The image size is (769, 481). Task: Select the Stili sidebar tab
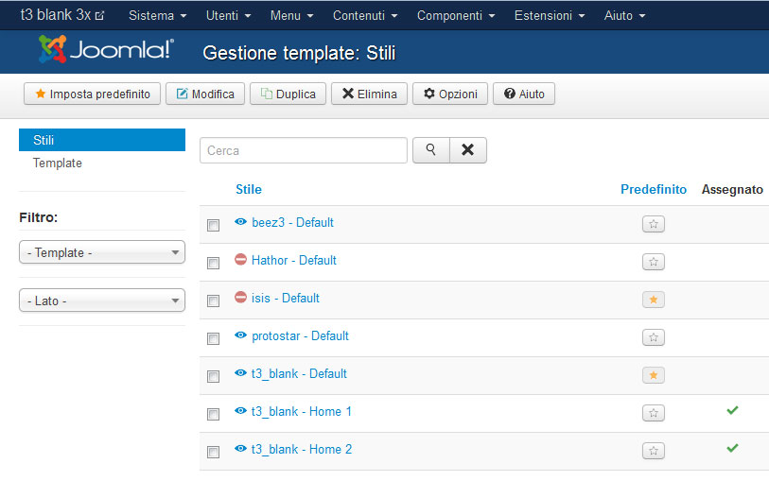[102, 140]
